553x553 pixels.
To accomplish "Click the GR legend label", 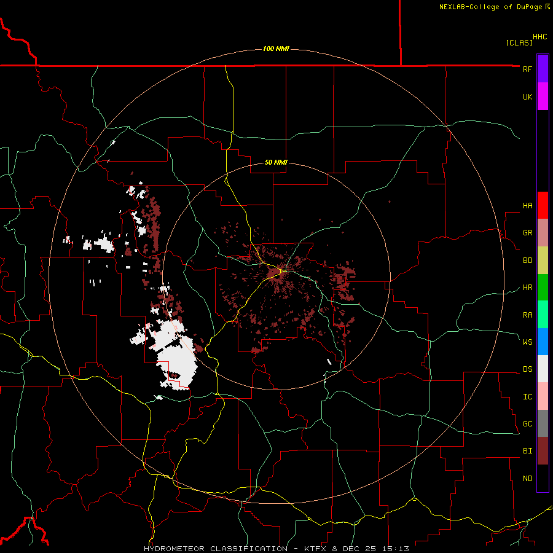I will click(x=527, y=233).
